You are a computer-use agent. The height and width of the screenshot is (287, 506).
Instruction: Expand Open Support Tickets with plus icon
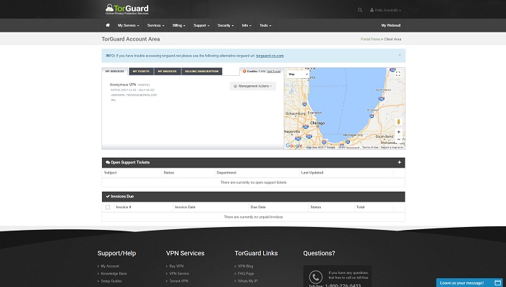coord(399,163)
